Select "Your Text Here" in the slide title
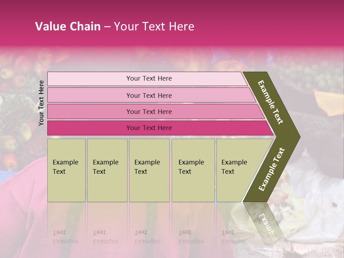 click(154, 27)
